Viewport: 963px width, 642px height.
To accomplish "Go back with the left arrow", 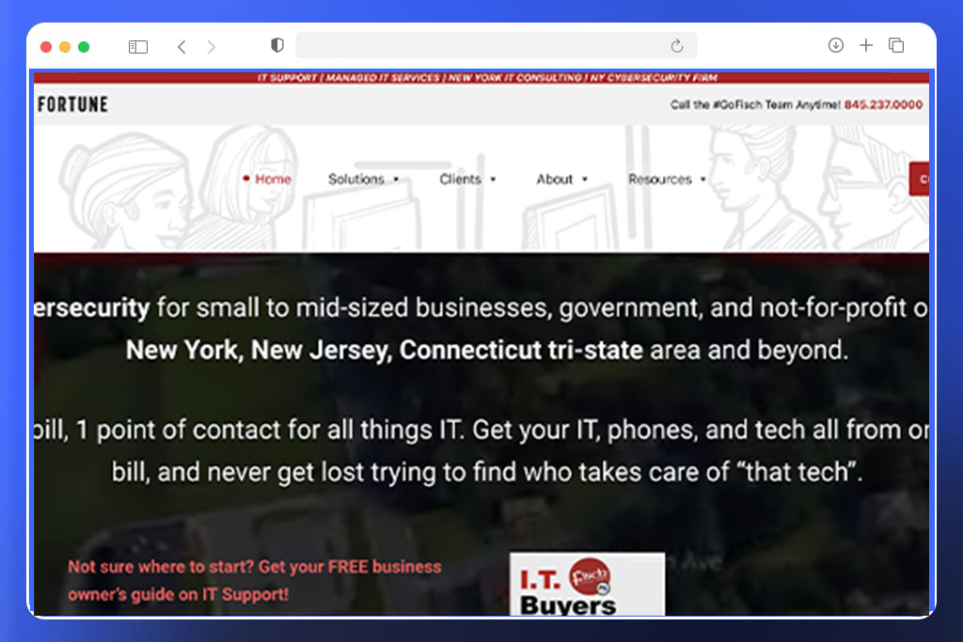I will 182,47.
